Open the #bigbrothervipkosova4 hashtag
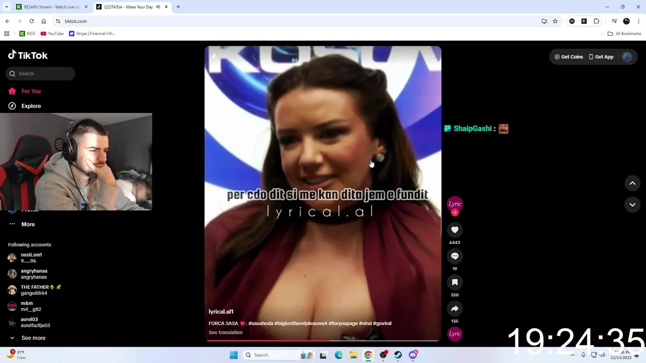Viewport: 646px width, 363px height. coord(301,324)
